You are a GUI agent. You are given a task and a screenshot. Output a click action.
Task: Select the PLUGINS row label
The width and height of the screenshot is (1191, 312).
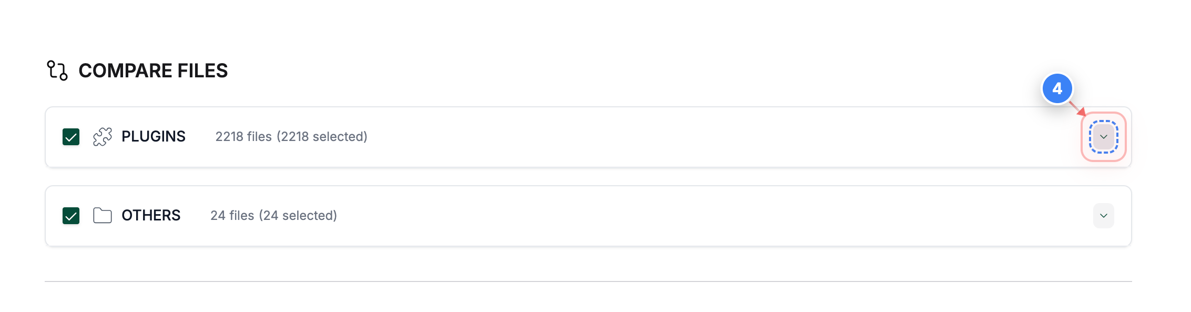coord(154,136)
